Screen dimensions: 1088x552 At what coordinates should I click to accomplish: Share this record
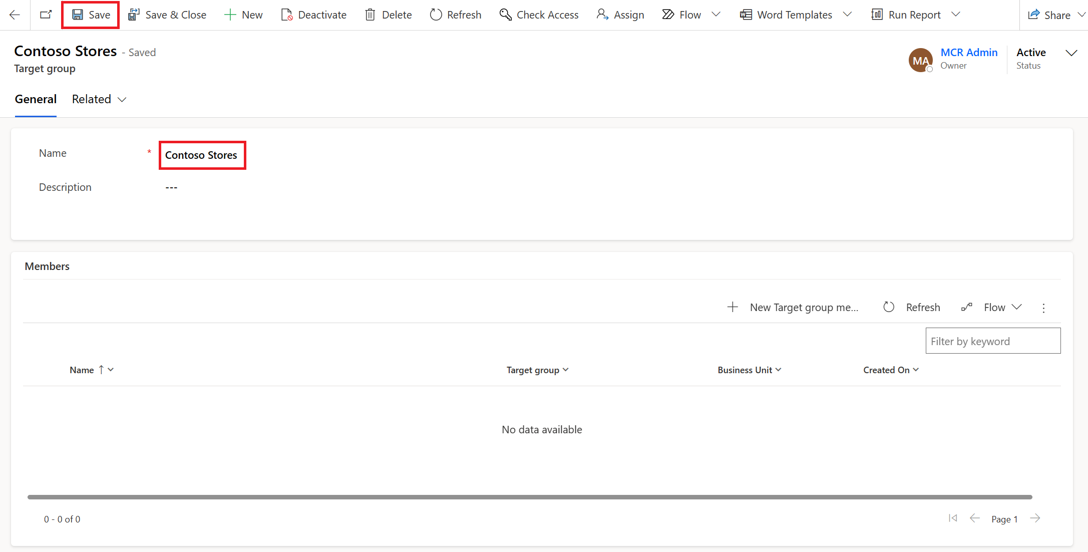pos(1049,15)
